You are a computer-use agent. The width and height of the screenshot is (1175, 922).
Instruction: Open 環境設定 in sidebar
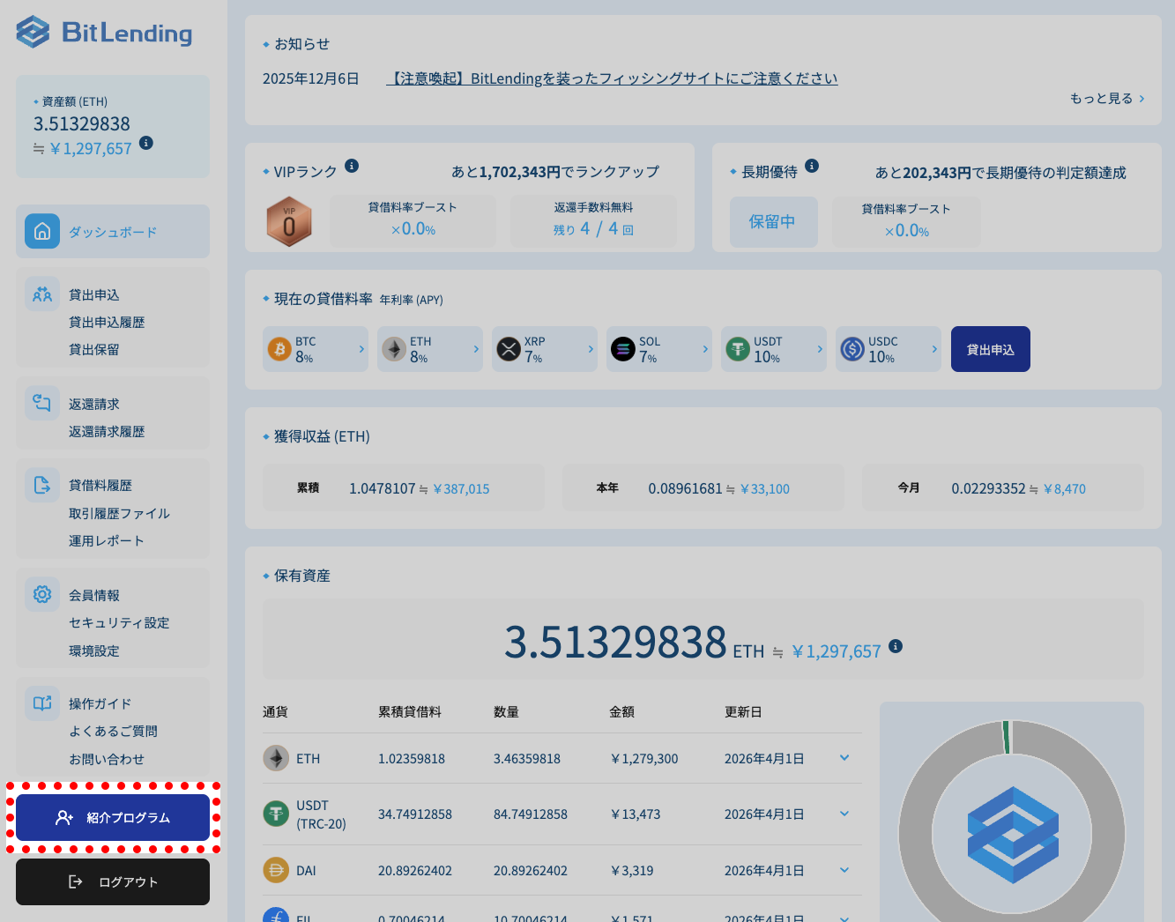click(94, 651)
